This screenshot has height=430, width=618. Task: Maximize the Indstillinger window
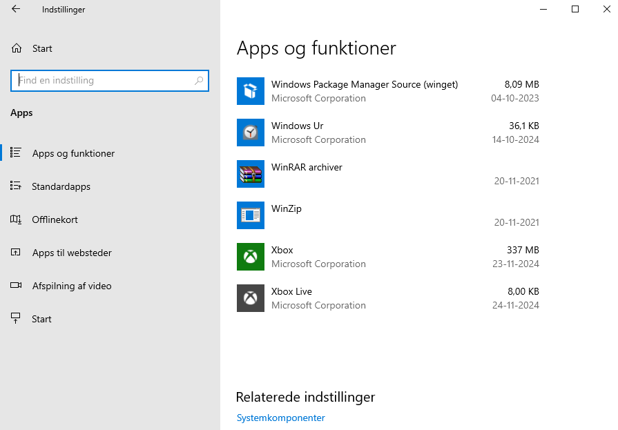pyautogui.click(x=575, y=10)
